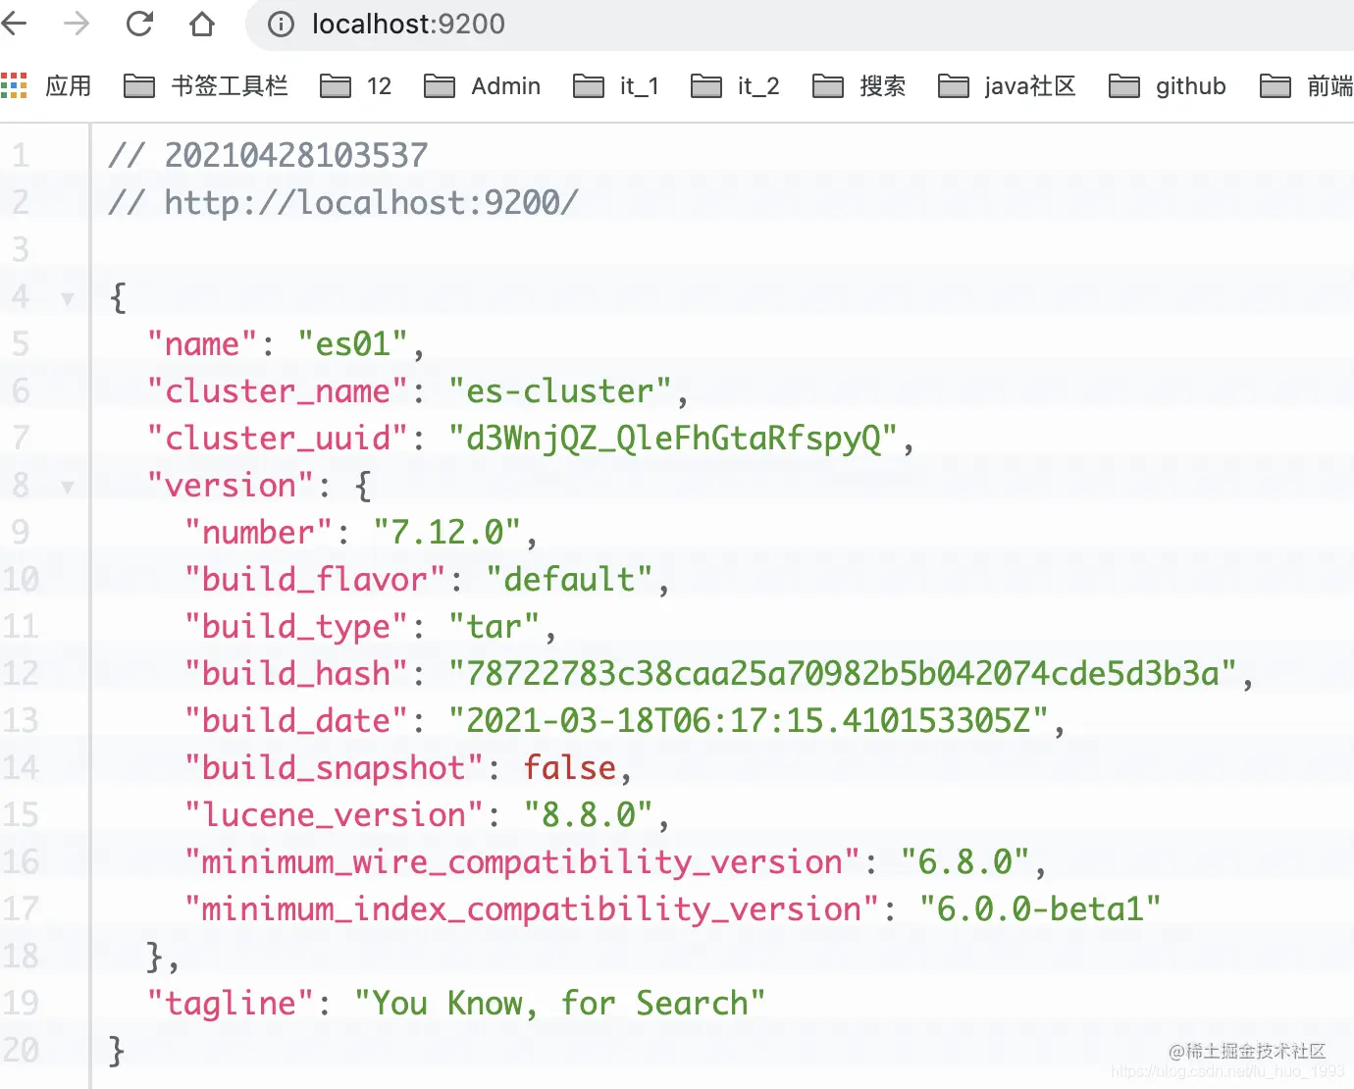Select the "build_hash" key
This screenshot has height=1089, width=1354.
point(296,674)
